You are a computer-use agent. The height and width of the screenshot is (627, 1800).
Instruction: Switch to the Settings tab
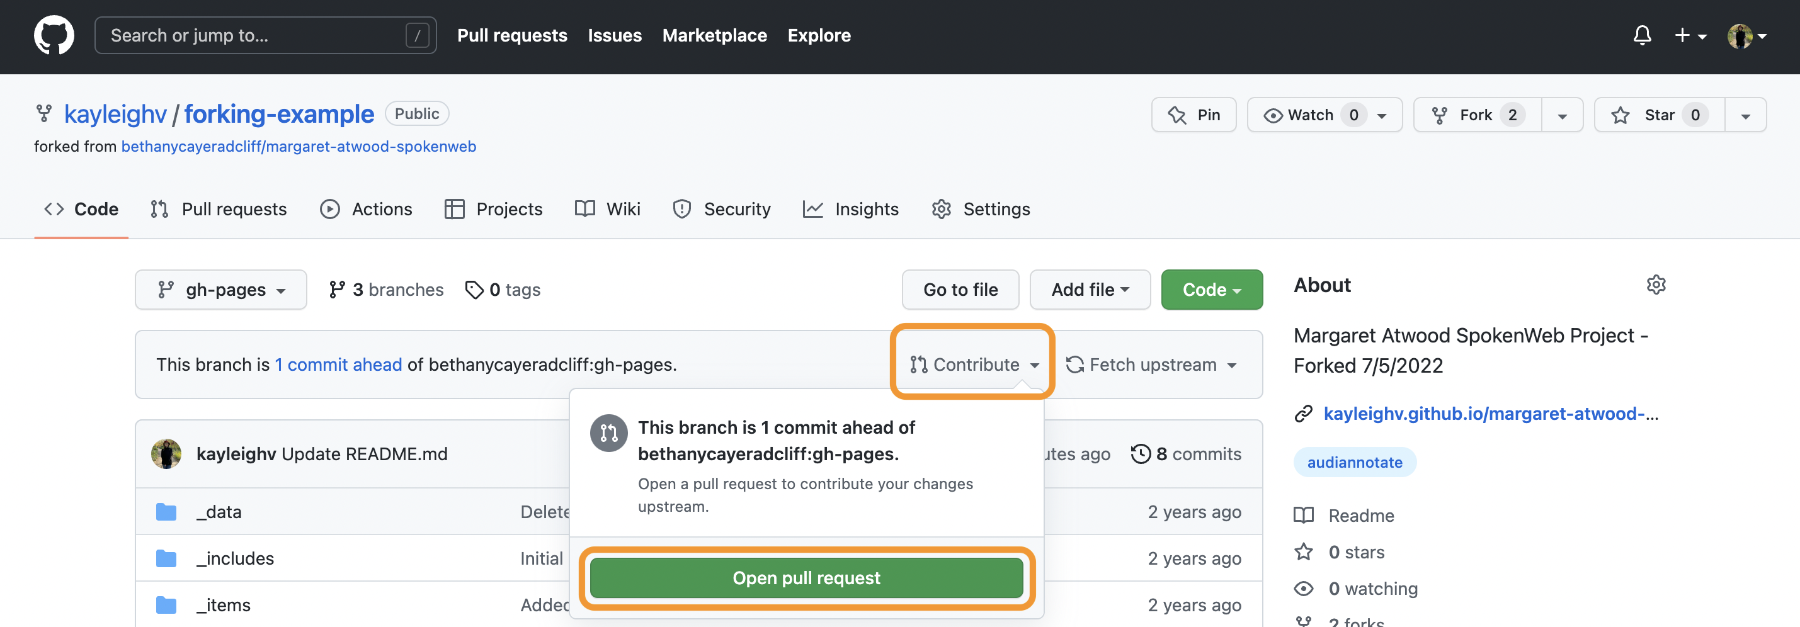tap(981, 209)
